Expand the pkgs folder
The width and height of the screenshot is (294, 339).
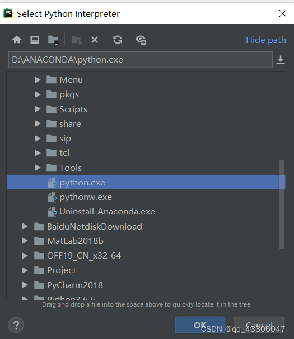tap(38, 94)
